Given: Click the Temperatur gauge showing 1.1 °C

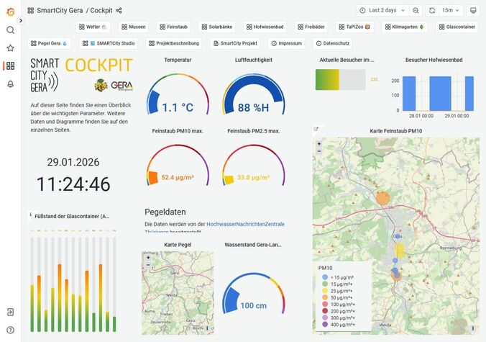Looking at the screenshot, I should [178, 95].
